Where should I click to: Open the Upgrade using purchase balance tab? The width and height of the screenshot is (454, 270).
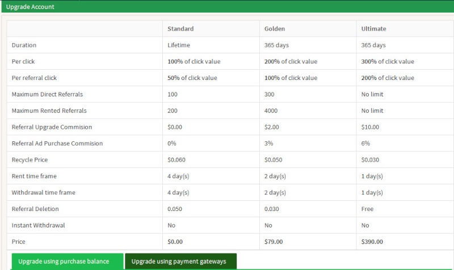pos(68,261)
